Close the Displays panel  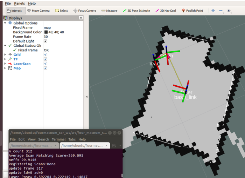(81, 18)
